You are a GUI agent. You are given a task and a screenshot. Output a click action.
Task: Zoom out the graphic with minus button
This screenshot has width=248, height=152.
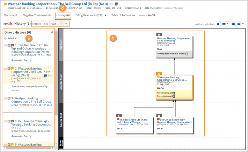pyautogui.click(x=61, y=24)
